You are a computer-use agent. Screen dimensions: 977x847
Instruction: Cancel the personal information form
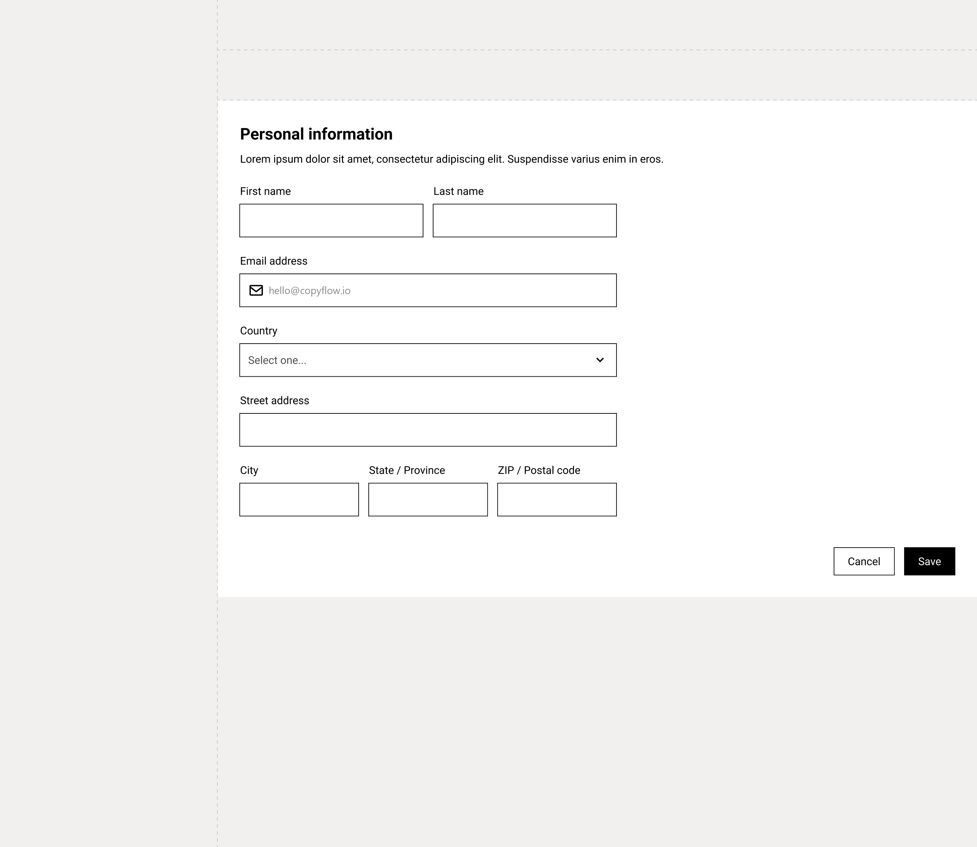tap(864, 562)
